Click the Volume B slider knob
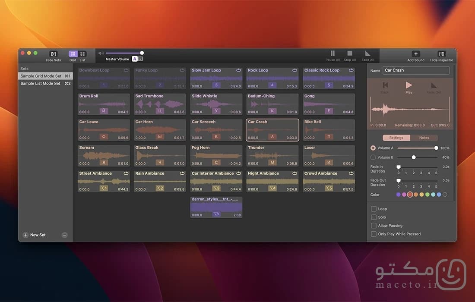Screen dimensions: 475x302 coord(414,157)
